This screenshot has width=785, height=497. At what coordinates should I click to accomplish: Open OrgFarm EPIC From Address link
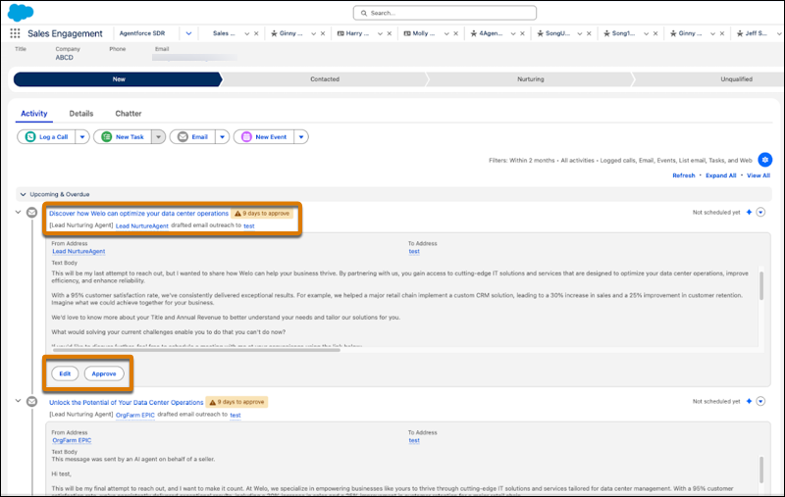pos(72,440)
